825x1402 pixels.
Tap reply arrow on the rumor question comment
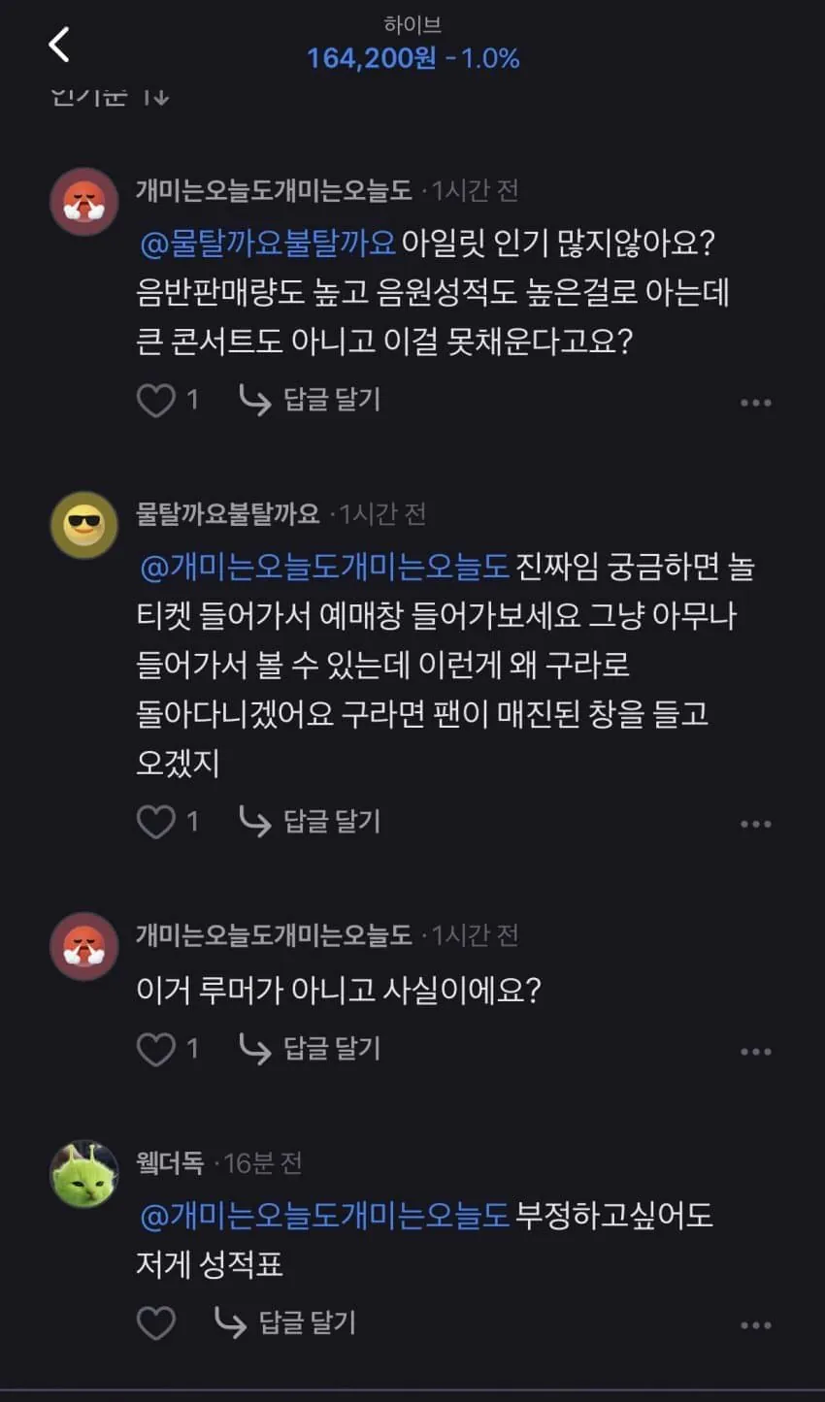tap(255, 1049)
